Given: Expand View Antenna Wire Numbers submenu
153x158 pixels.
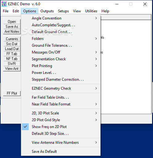Looking at the screenshot, I should click(x=61, y=143).
